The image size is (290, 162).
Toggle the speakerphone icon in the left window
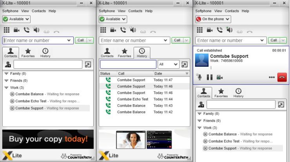(x=36, y=30)
